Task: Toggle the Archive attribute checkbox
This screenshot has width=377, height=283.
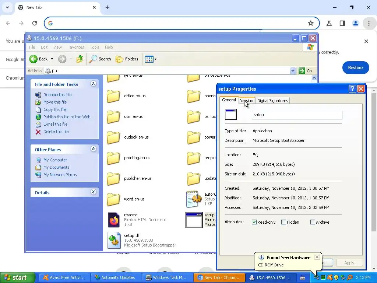Action: tap(313, 222)
